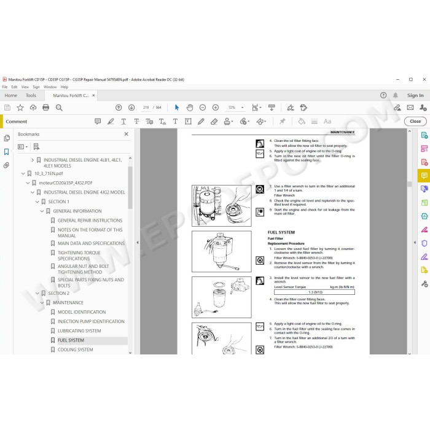The image size is (430, 430).
Task: Close the Manitou Forklift document tab
Action: tap(93, 95)
